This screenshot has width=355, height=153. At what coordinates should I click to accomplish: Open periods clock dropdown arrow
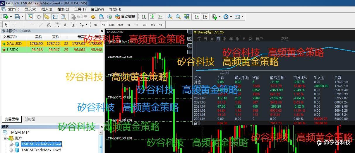(x=231, y=17)
